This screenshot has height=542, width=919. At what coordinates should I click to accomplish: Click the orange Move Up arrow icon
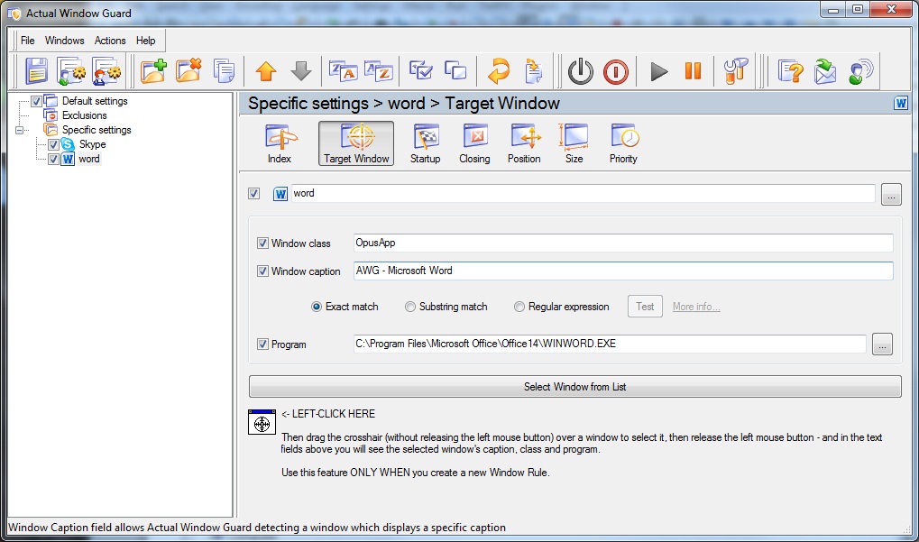click(x=266, y=71)
